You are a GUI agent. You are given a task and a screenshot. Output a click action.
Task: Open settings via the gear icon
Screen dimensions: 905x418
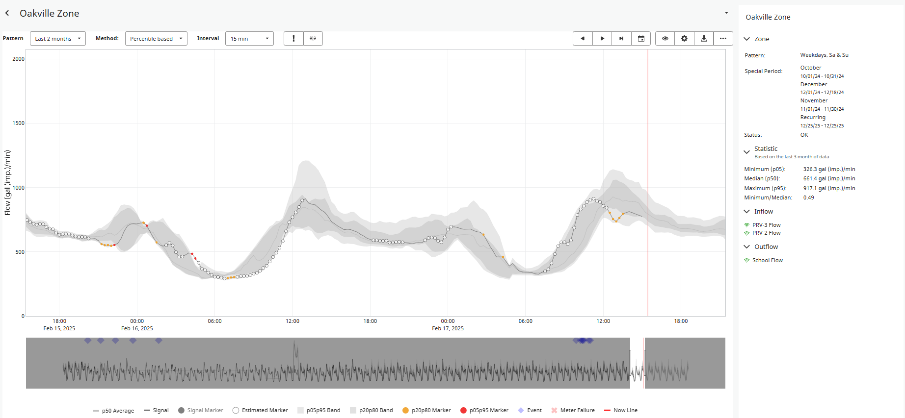pyautogui.click(x=684, y=38)
